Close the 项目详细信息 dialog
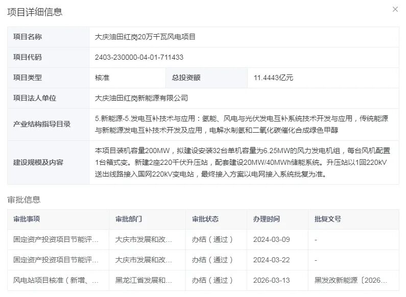 (x=395, y=10)
